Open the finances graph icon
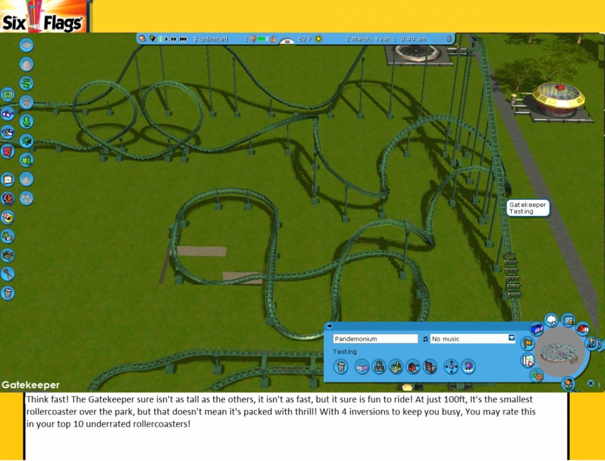This screenshot has height=461, width=605. click(x=8, y=179)
